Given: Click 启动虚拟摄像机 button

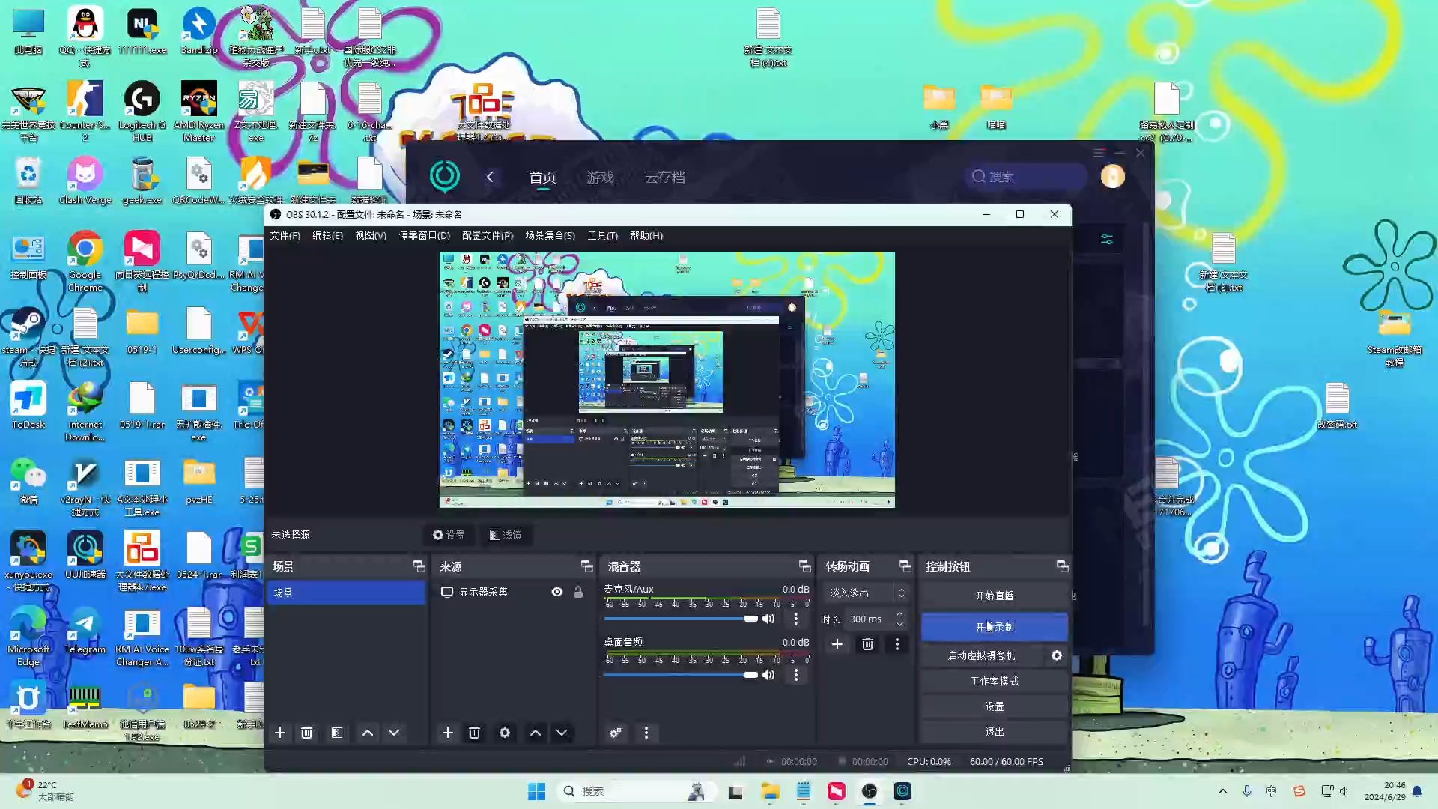Looking at the screenshot, I should coord(981,655).
